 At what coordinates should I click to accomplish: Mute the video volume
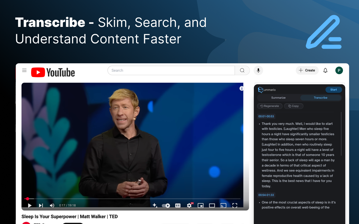click(52, 206)
